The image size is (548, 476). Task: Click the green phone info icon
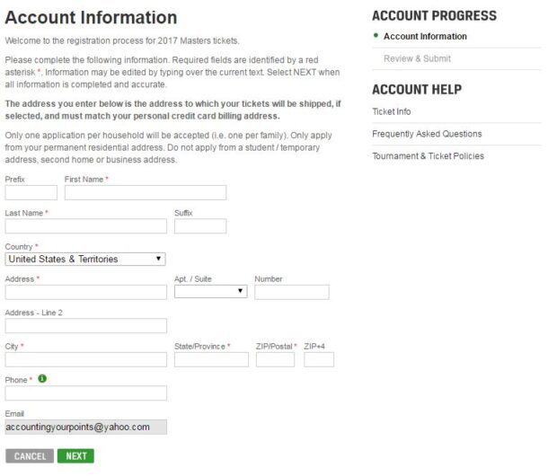pyautogui.click(x=42, y=379)
